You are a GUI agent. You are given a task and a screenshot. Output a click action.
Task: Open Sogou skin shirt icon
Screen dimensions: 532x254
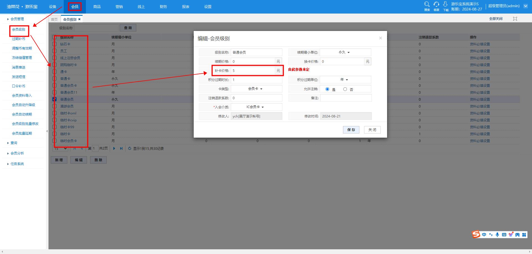[511, 234]
